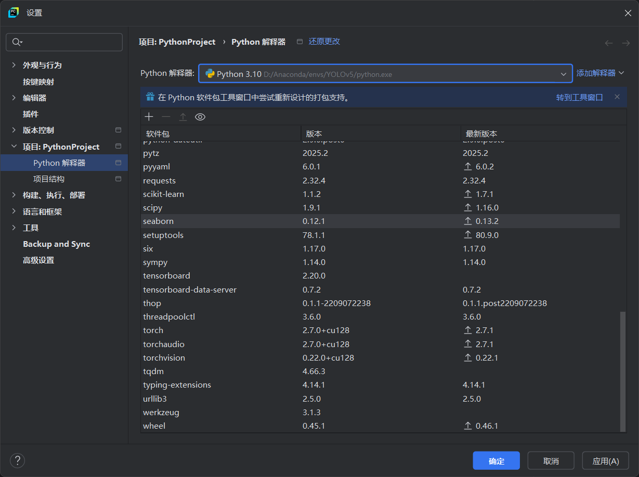Dismiss the packaging tool window banner
This screenshot has height=477, width=639.
(x=617, y=97)
